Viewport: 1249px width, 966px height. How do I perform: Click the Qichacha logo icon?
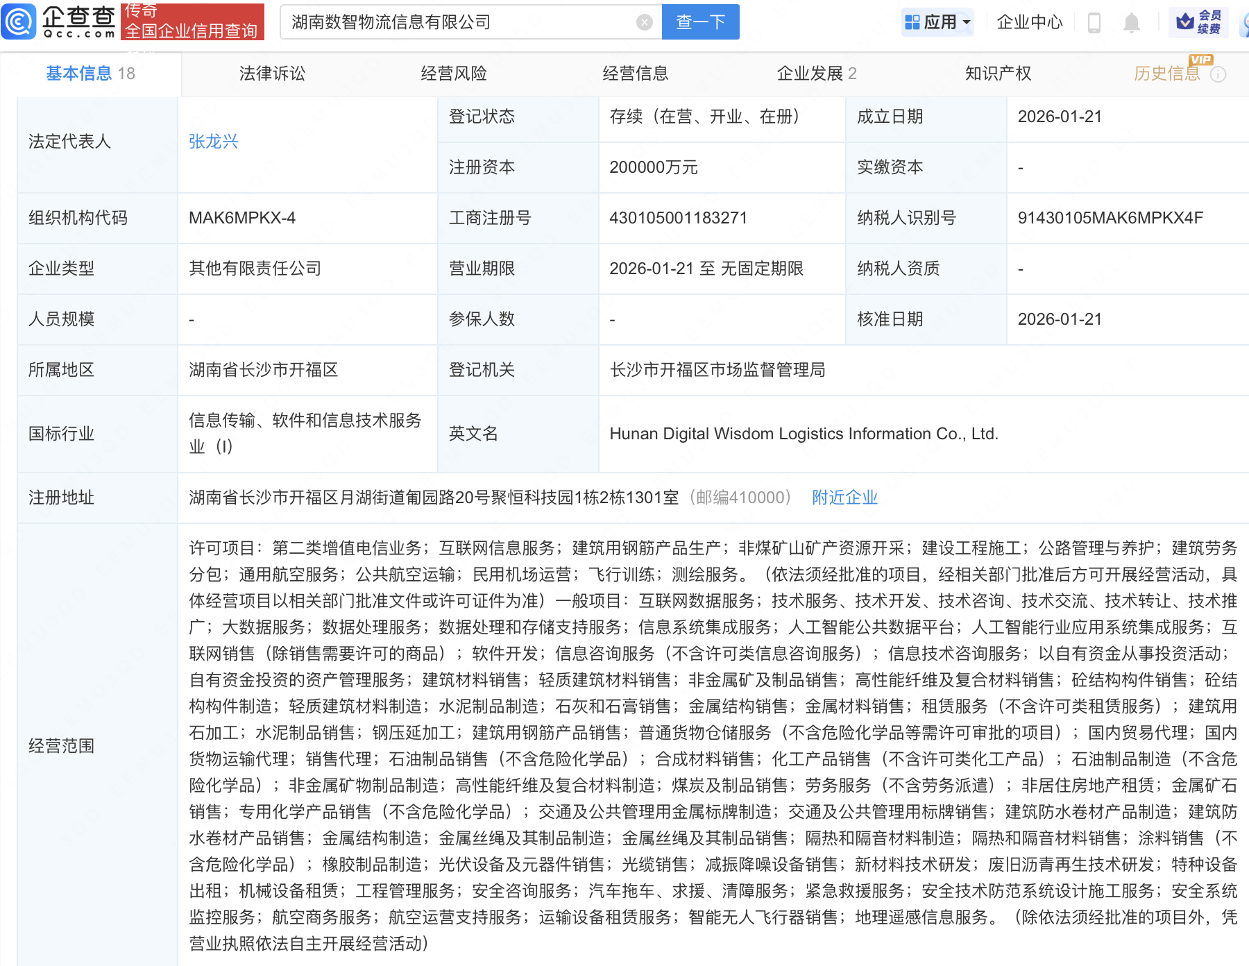tap(19, 22)
